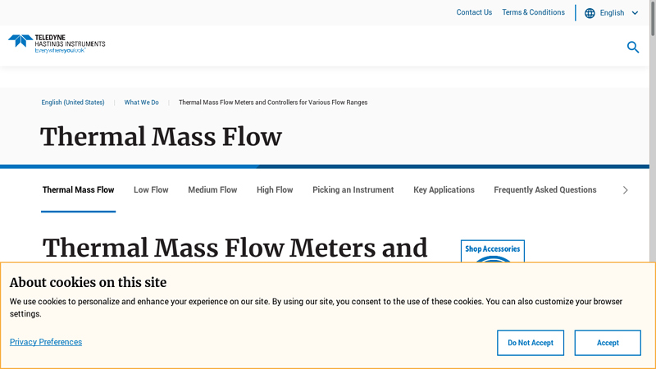Image resolution: width=656 pixels, height=369 pixels.
Task: Open Privacy Preferences link
Action: coord(46,342)
